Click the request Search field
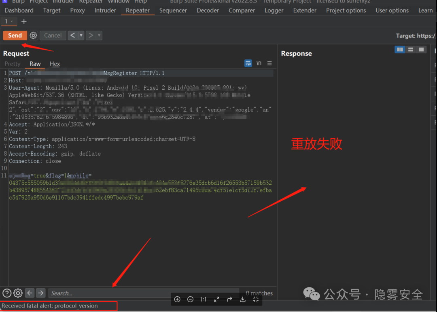437x312 pixels. tap(144, 293)
